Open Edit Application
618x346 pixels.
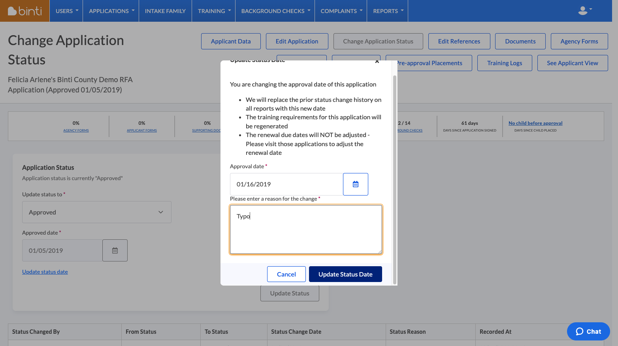[x=297, y=41]
